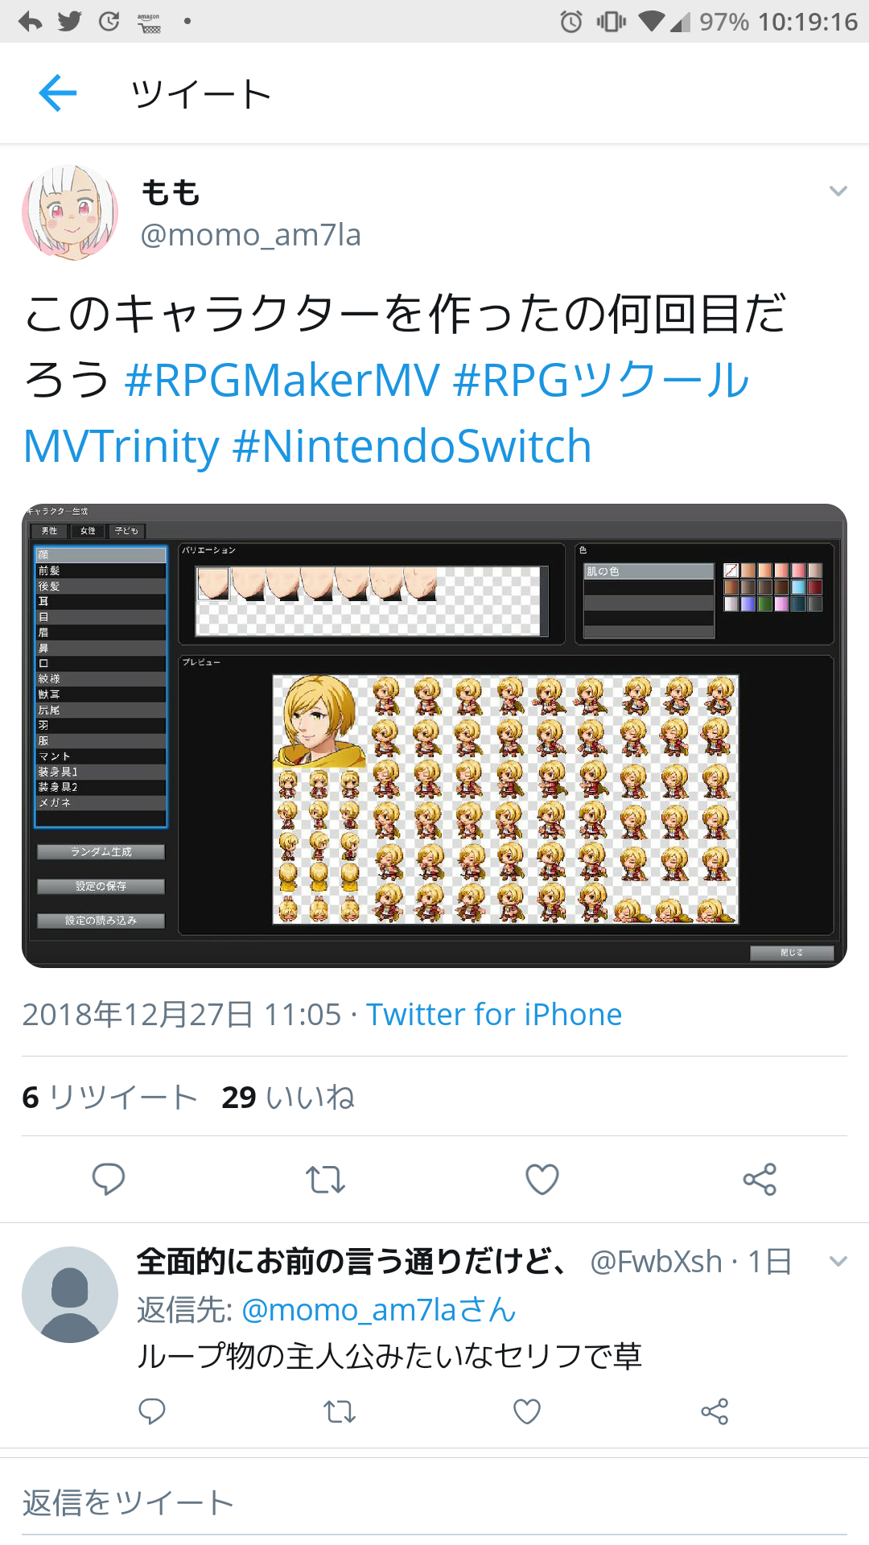Screen dimensions: 869x1545
Task: View the 29 likes list
Action: click(288, 1098)
